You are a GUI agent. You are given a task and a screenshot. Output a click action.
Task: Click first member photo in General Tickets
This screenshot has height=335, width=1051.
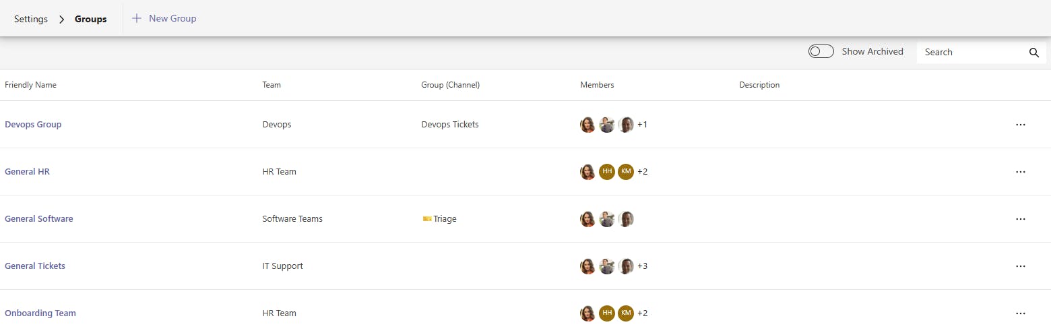click(588, 266)
